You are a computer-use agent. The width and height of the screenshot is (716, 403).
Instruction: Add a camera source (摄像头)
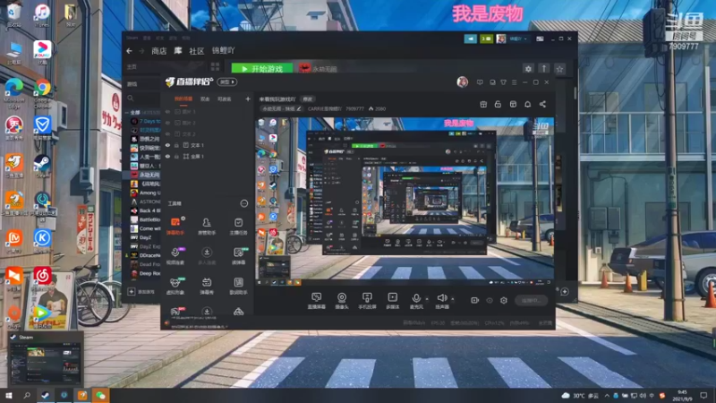342,301
